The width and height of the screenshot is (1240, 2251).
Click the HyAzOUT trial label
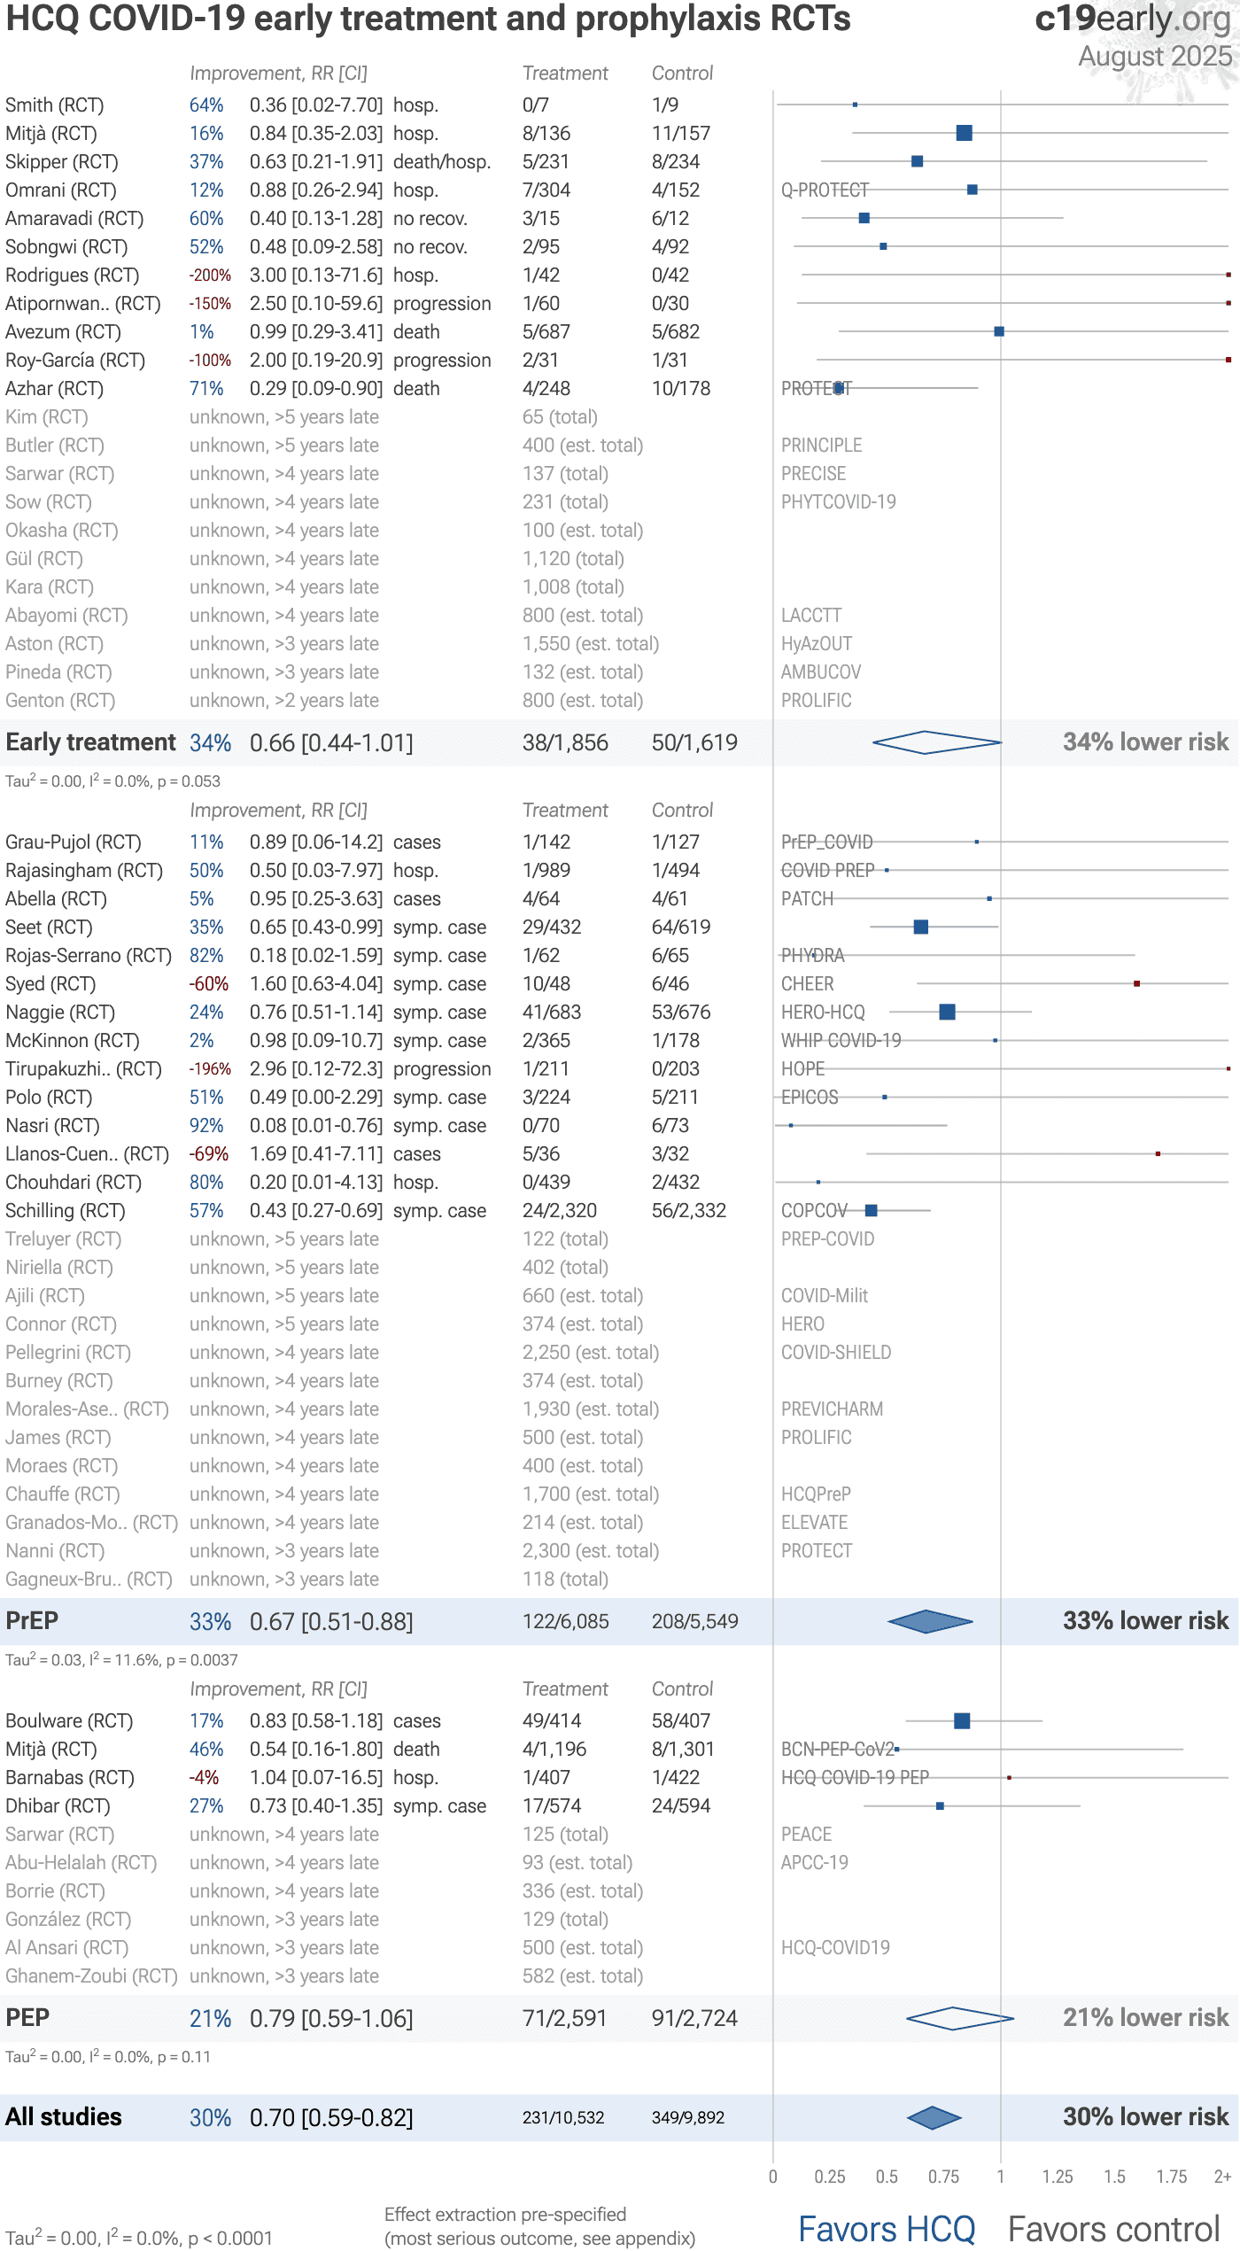point(817,644)
